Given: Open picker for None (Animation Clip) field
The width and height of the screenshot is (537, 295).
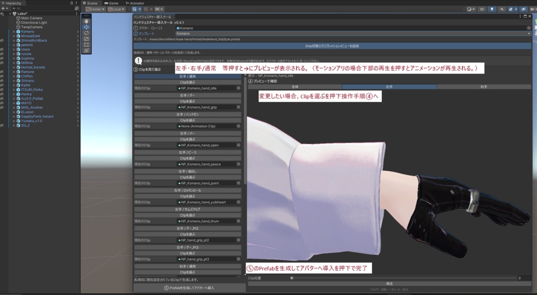Looking at the screenshot, I should (239, 126).
